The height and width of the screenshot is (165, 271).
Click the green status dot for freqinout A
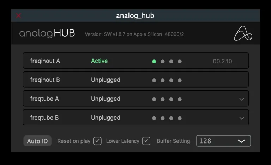click(154, 61)
